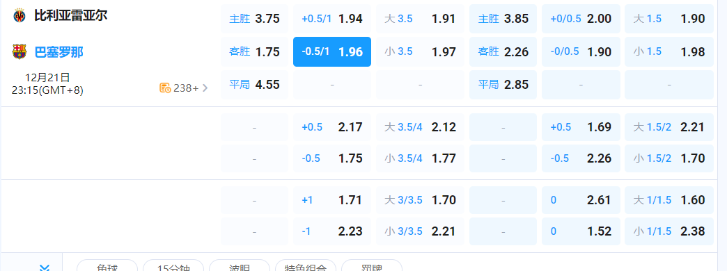Select handicap +0.5 at 1.69
This screenshot has height=271, width=727.
coord(581,127)
